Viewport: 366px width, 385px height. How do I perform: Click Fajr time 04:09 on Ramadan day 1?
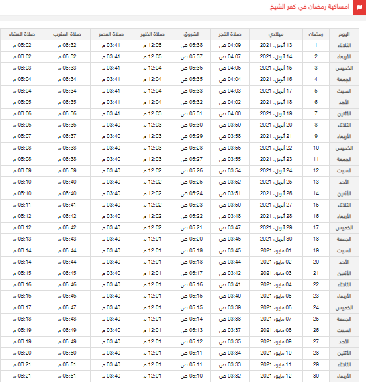pyautogui.click(x=230, y=46)
